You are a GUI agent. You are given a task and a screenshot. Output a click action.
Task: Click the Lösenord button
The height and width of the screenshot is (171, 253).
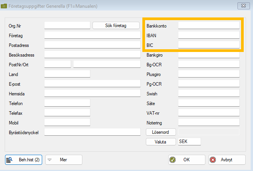pyautogui.click(x=161, y=132)
